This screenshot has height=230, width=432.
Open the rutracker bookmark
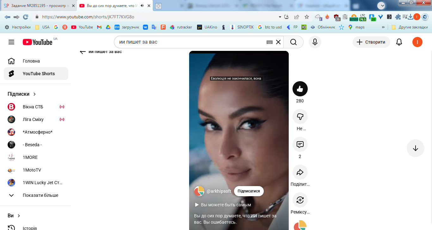coord(181,27)
